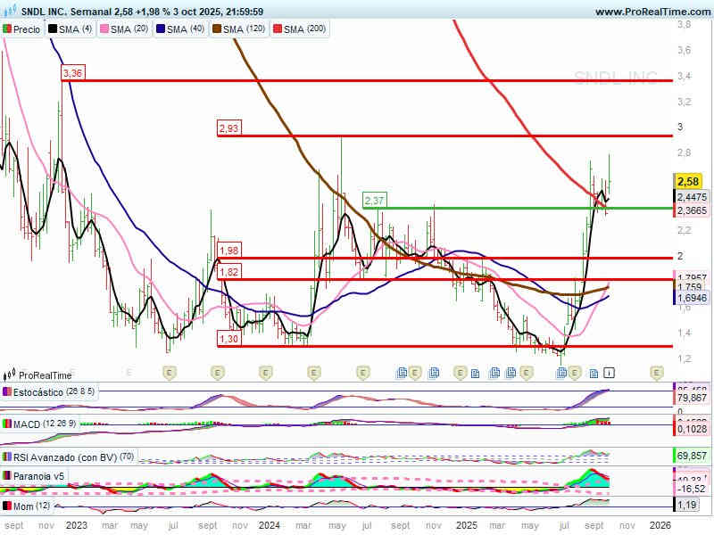Open the Precio label settings

(x=27, y=29)
